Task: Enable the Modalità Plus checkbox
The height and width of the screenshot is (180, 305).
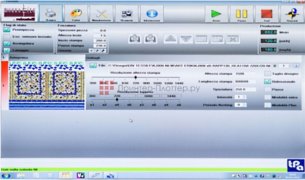Action: pos(268,105)
